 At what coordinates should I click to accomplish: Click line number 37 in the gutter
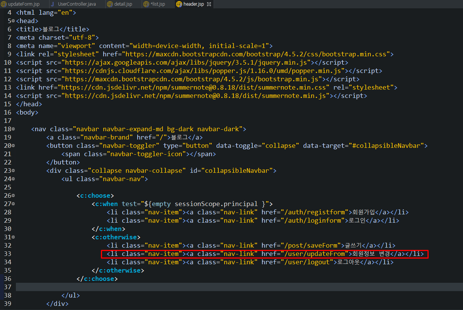tap(8, 287)
